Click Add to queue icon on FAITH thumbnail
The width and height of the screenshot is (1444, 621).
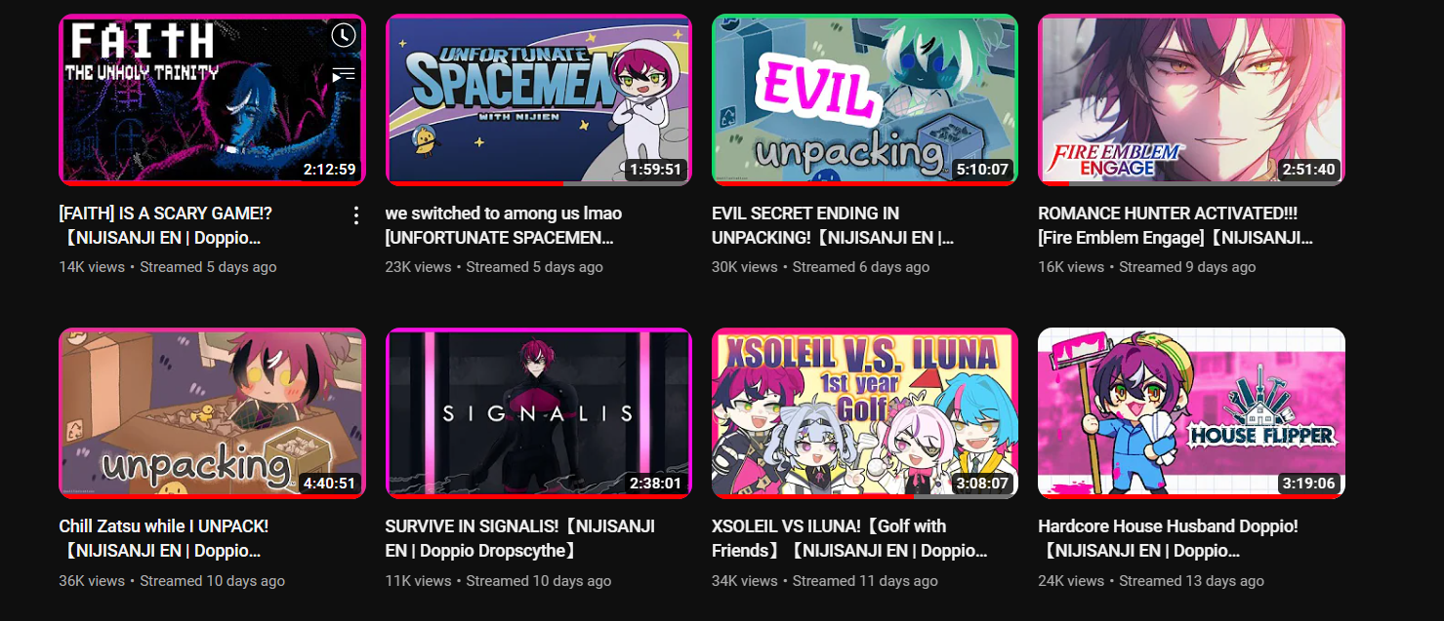343,75
